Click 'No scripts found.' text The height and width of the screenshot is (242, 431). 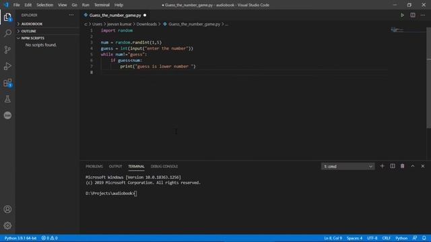point(41,45)
